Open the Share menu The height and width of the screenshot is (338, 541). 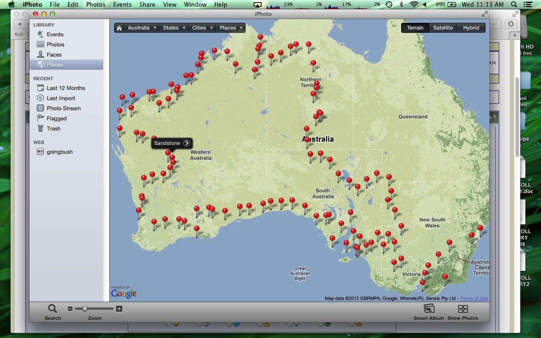pyautogui.click(x=147, y=5)
